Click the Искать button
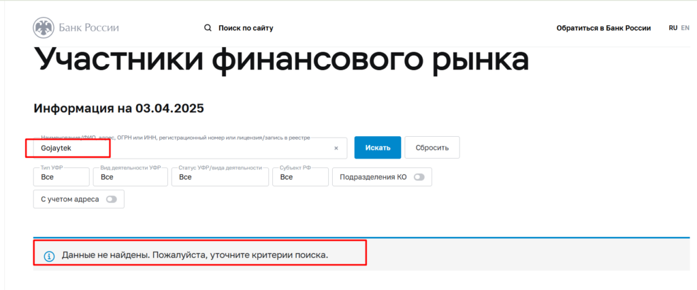The image size is (697, 290). [378, 148]
